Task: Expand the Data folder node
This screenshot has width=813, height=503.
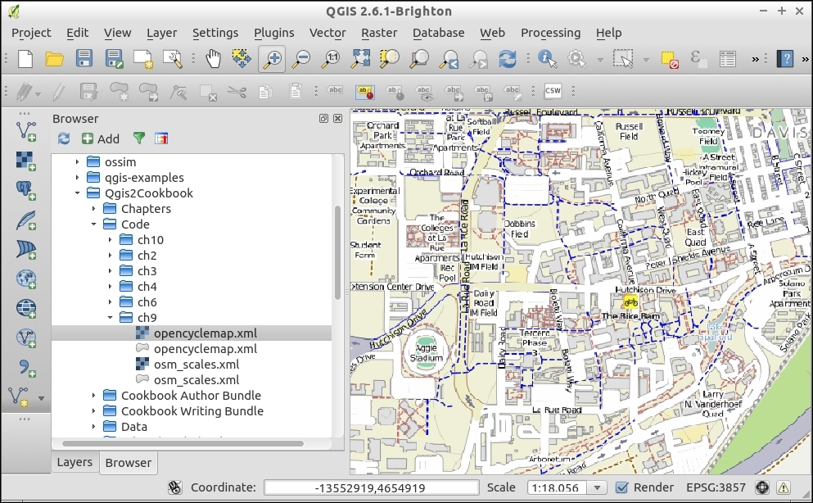Action: pos(93,426)
